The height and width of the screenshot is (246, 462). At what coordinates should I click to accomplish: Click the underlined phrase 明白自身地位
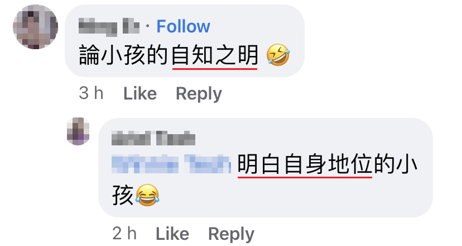305,164
